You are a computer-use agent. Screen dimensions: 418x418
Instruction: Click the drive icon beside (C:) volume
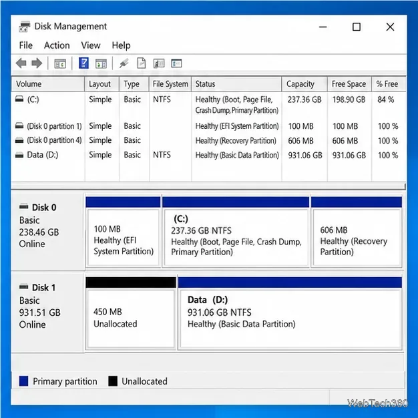[x=19, y=99]
